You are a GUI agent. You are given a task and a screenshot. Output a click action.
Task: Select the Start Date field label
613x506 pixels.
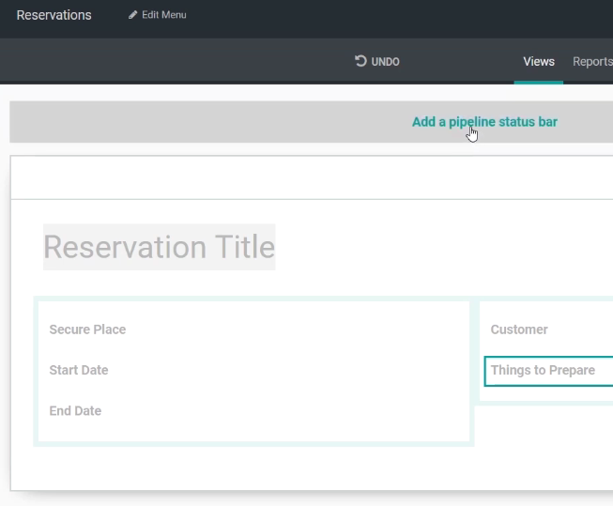[x=79, y=370]
